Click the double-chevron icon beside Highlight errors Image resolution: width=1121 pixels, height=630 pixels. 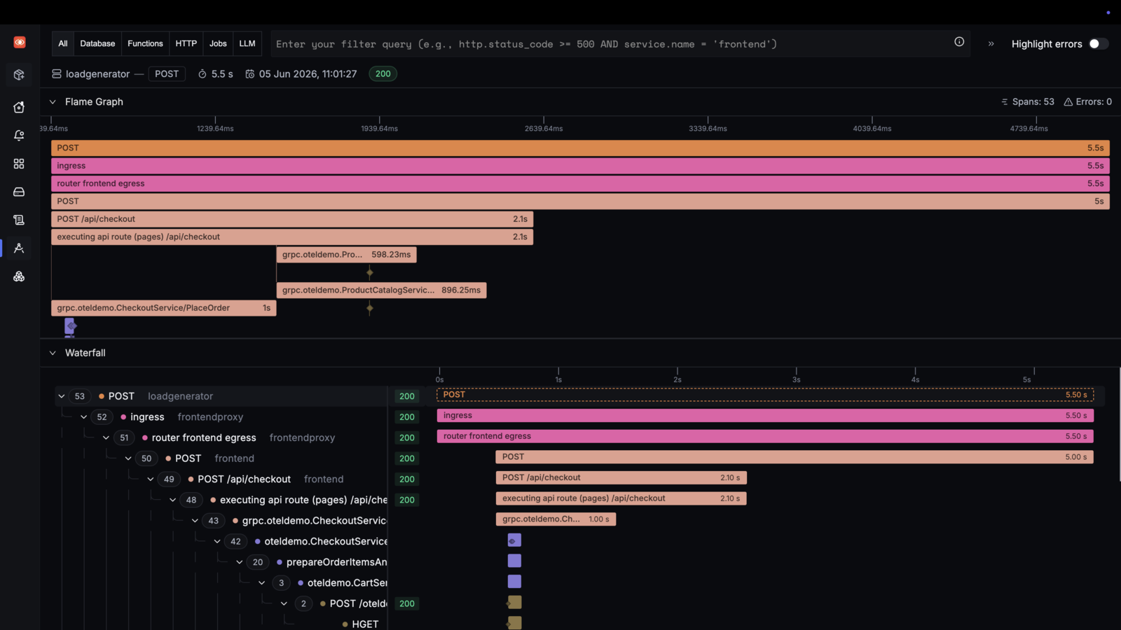(991, 43)
